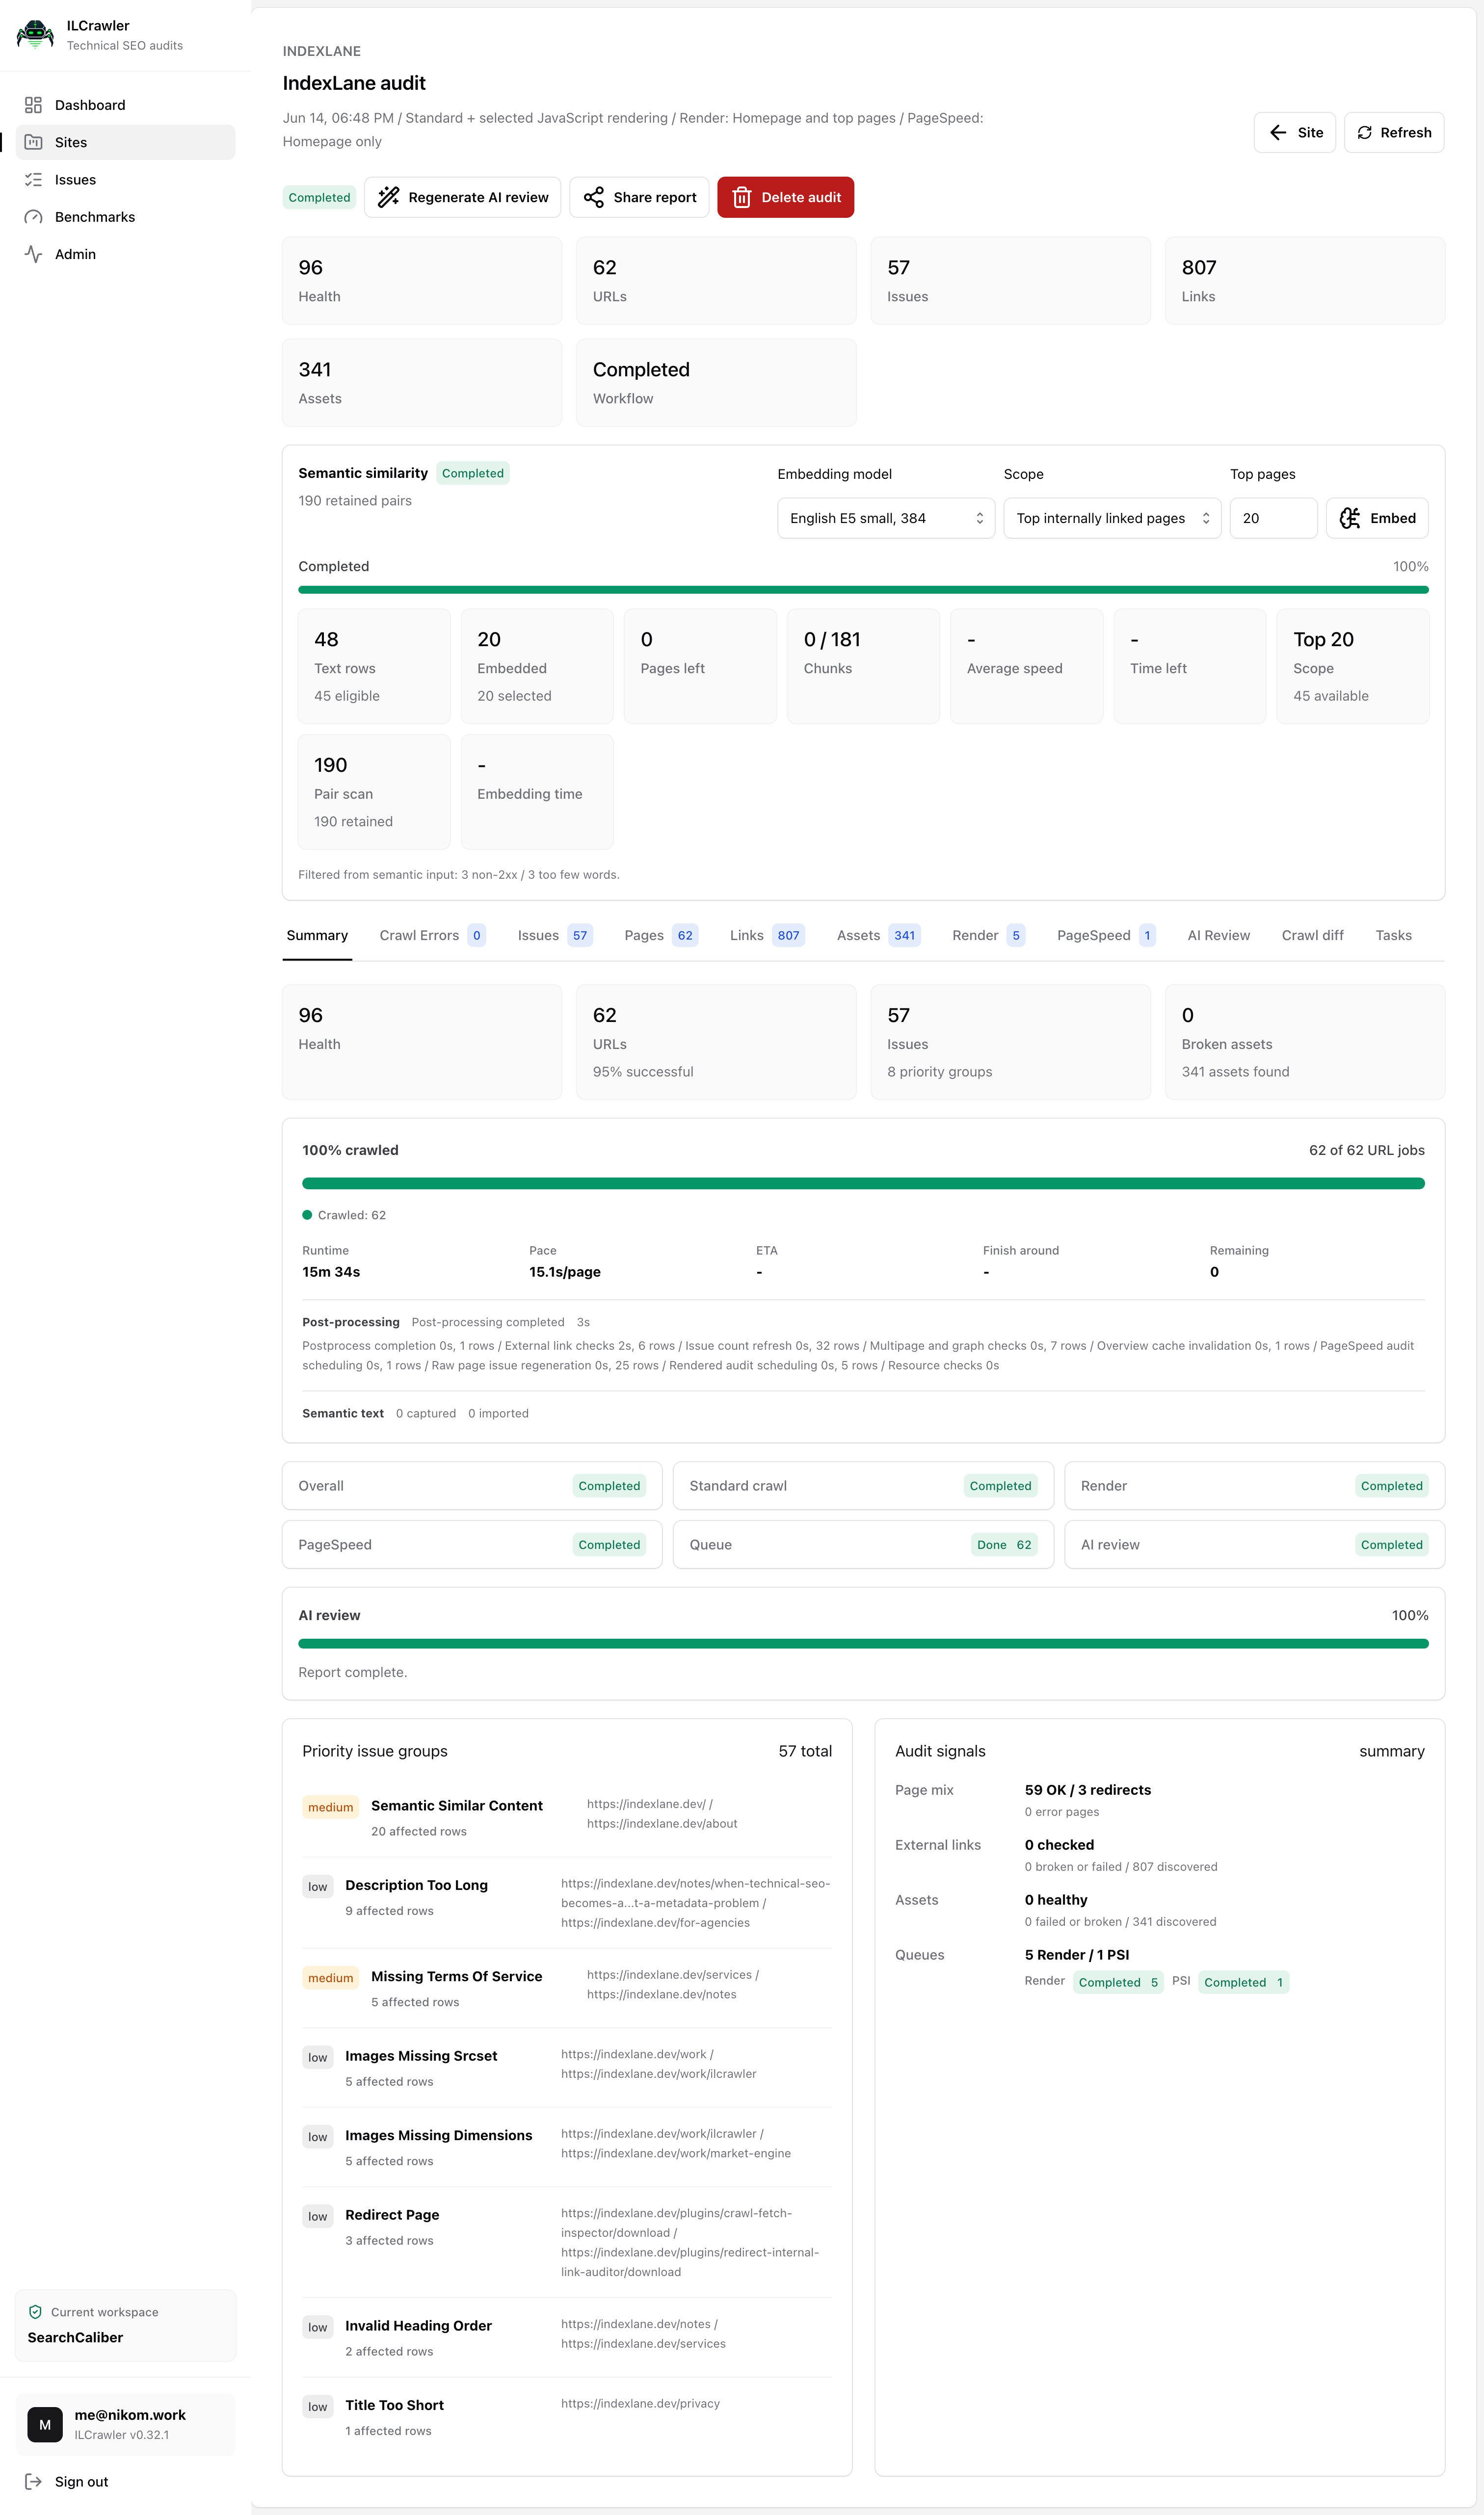Open the Description Too Long issue group
Screen dimensions: 1484x2515
tap(567, 1902)
